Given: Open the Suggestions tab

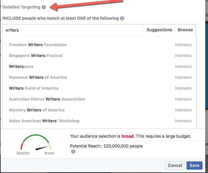Looking at the screenshot, I should (159, 30).
